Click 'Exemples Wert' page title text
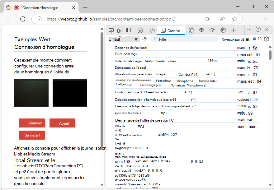 (32, 39)
